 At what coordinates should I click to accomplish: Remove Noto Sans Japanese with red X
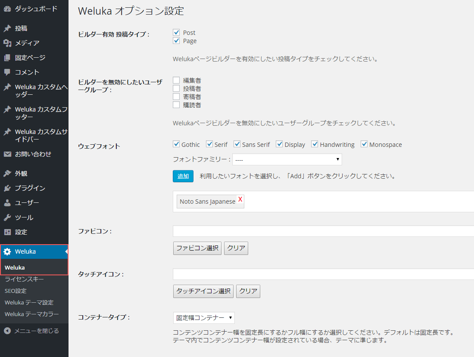point(240,199)
